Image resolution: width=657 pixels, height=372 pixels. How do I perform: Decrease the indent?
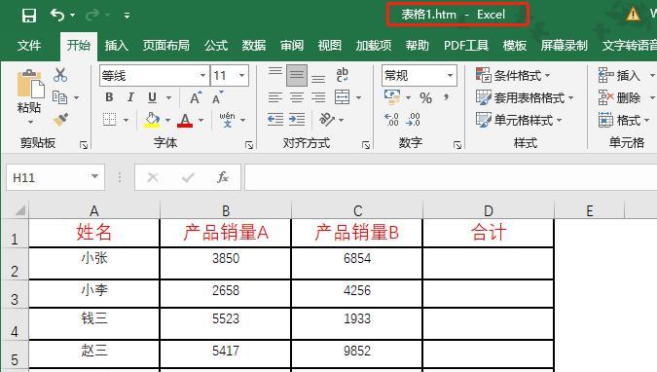pyautogui.click(x=275, y=120)
